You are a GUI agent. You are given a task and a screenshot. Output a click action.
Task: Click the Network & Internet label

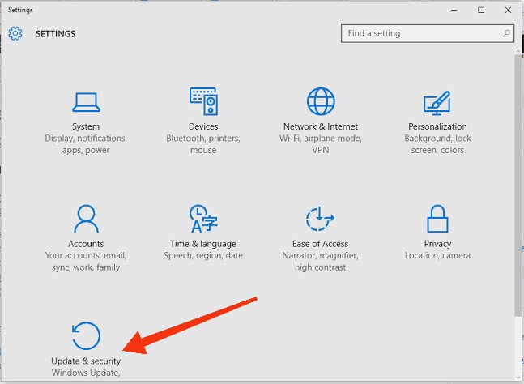[x=321, y=126]
